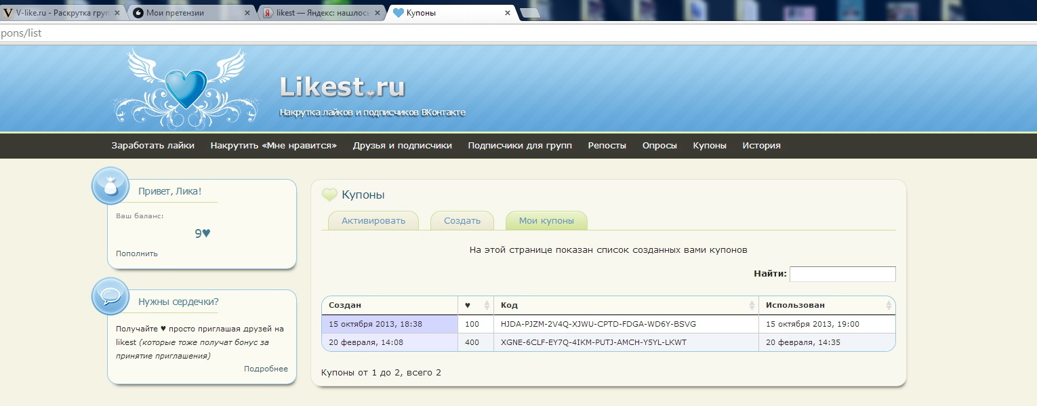
Task: Click the site tagline Накрутка лайков и подписчиков ВКонтакте
Action: click(372, 112)
